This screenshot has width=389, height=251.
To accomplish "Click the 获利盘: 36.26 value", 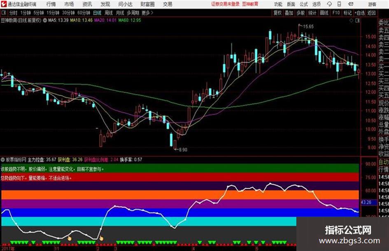I will 70,160.
